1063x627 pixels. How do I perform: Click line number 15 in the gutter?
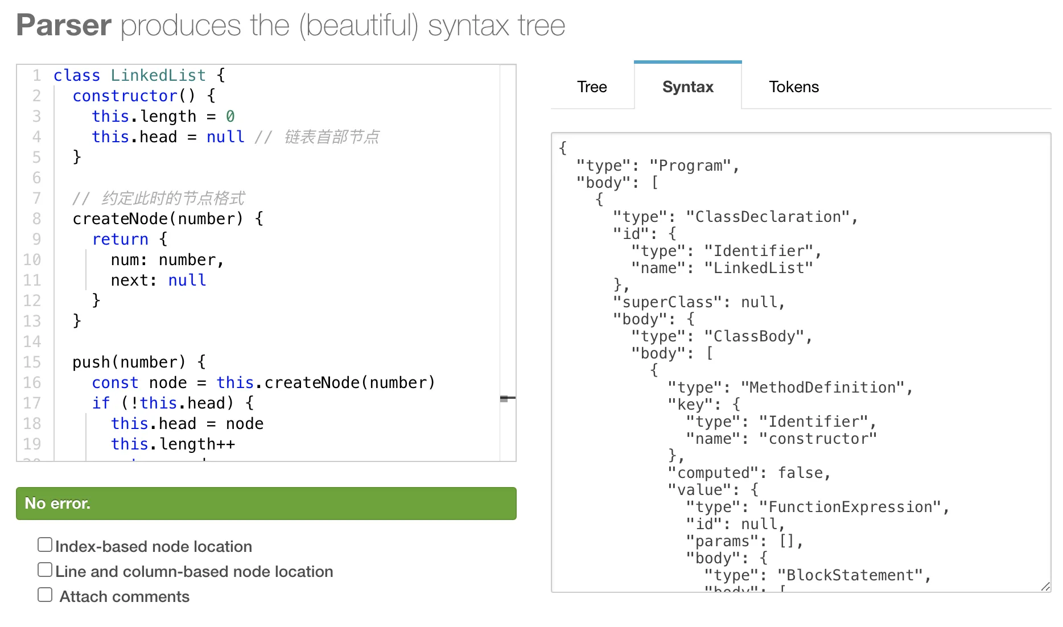32,362
